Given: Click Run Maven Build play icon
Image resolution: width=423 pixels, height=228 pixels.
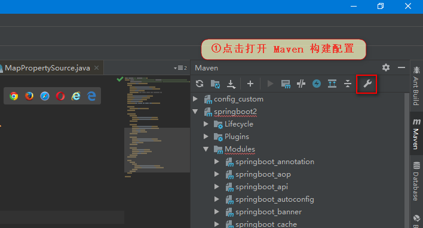Looking at the screenshot, I should pyautogui.click(x=270, y=84).
